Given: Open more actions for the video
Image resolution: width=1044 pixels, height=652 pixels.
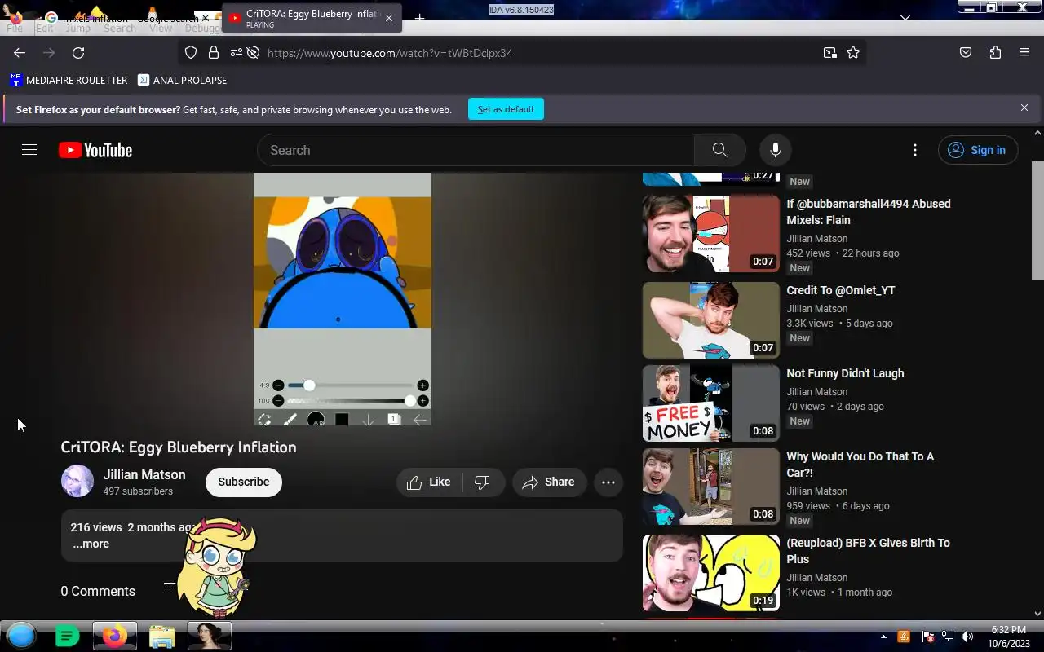Looking at the screenshot, I should tap(608, 482).
